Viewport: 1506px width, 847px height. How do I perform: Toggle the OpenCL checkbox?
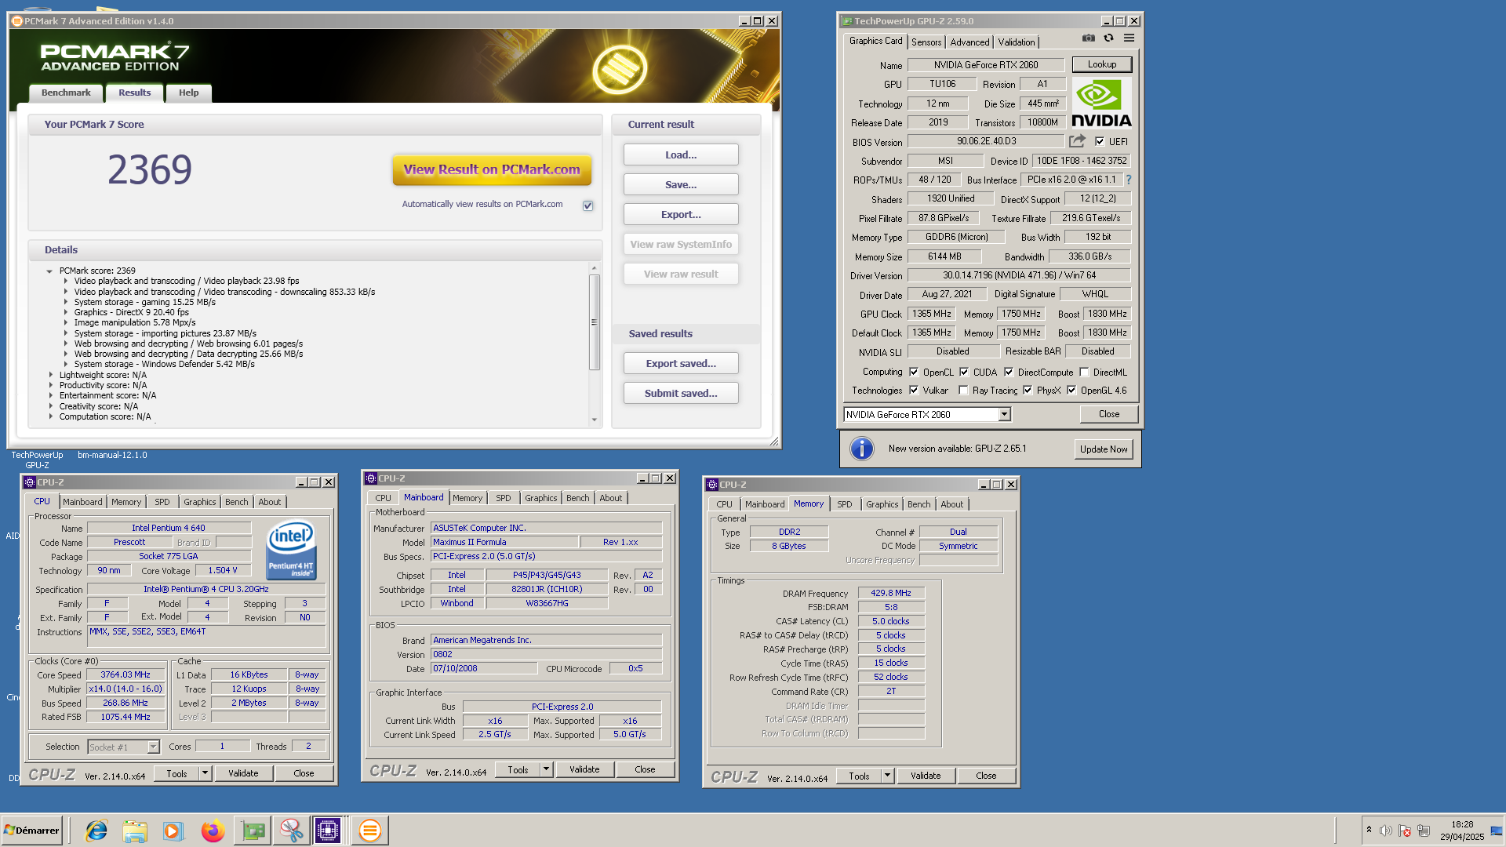point(914,372)
